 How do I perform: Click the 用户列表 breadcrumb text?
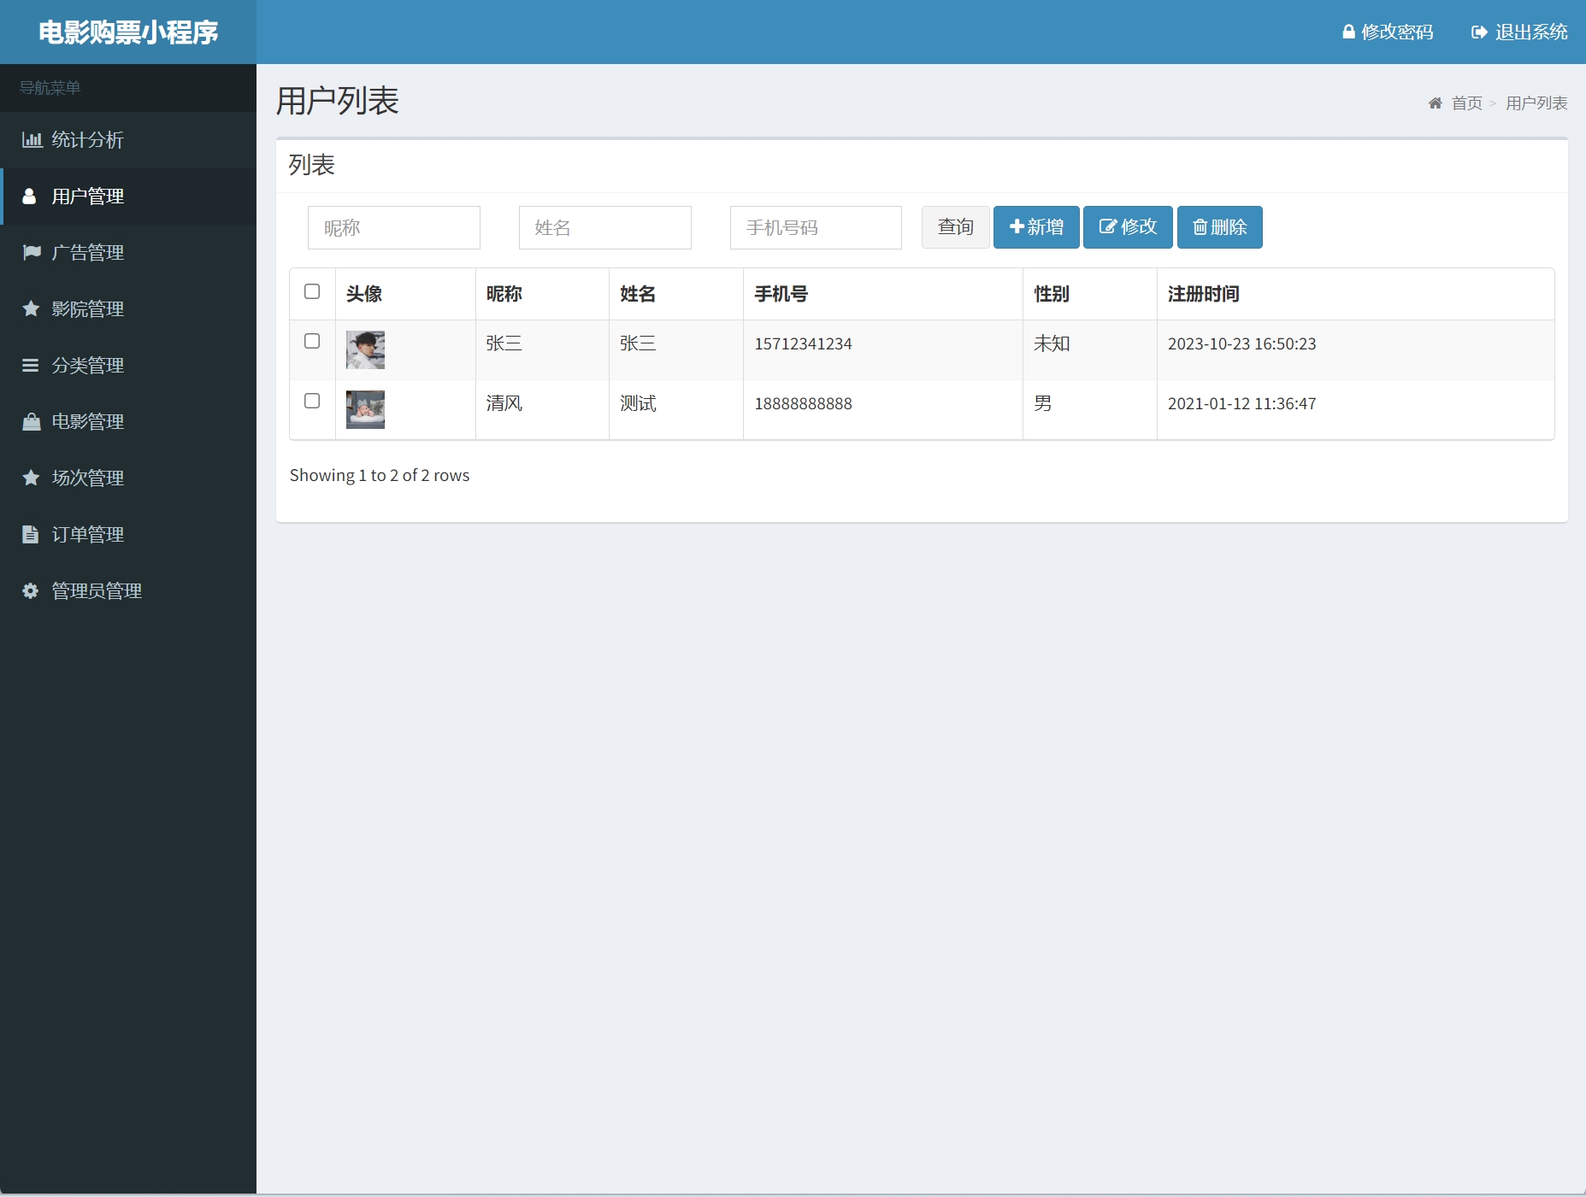pos(1536,103)
